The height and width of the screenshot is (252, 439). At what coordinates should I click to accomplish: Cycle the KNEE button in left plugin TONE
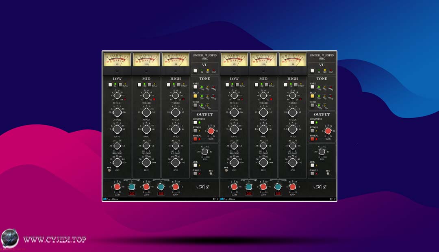click(x=195, y=87)
